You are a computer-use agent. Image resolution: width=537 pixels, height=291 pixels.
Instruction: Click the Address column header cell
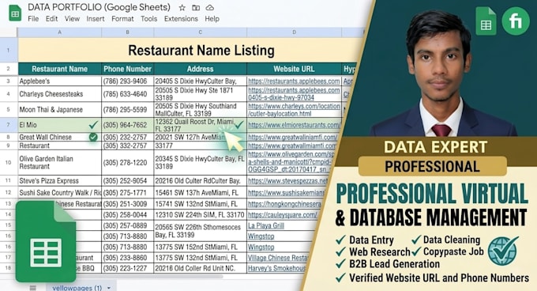[x=200, y=69]
